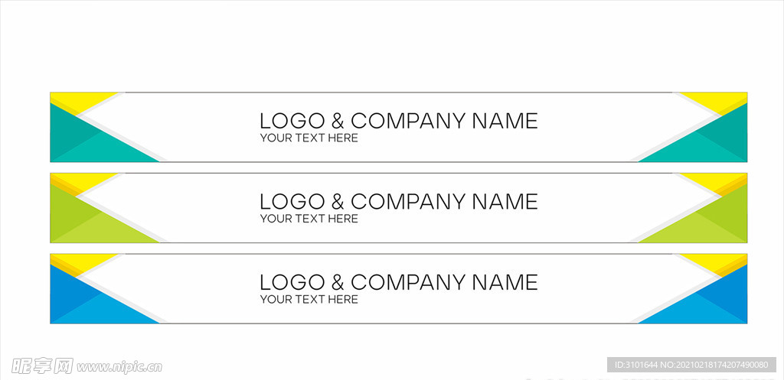Select the ID and NO label at bottom right
The height and width of the screenshot is (380, 784).
pyautogui.click(x=691, y=365)
